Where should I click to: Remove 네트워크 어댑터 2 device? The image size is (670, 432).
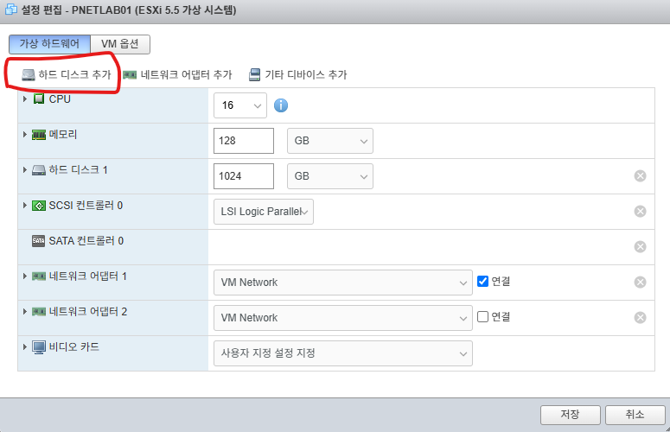coord(640,318)
